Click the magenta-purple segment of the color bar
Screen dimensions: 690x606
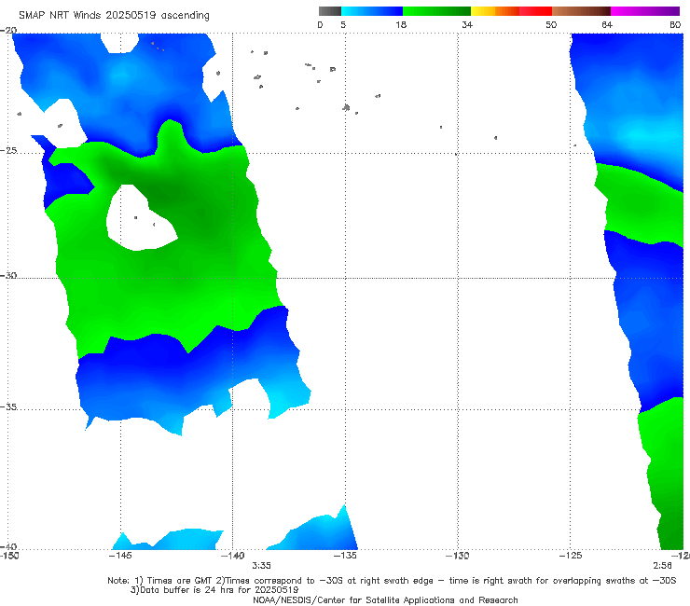pyautogui.click(x=645, y=11)
